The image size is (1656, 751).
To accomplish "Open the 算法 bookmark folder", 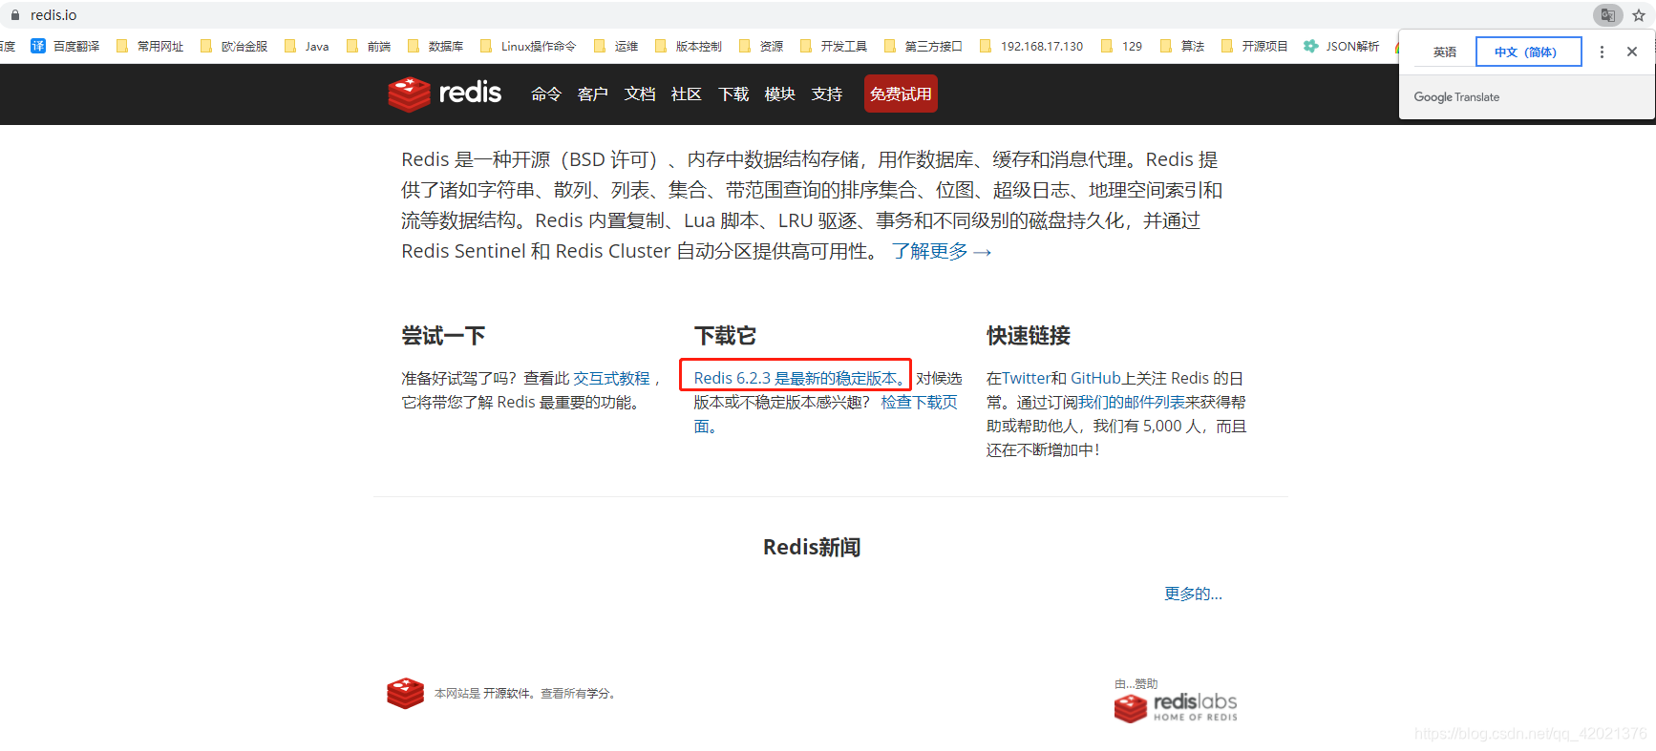I will point(1182,46).
